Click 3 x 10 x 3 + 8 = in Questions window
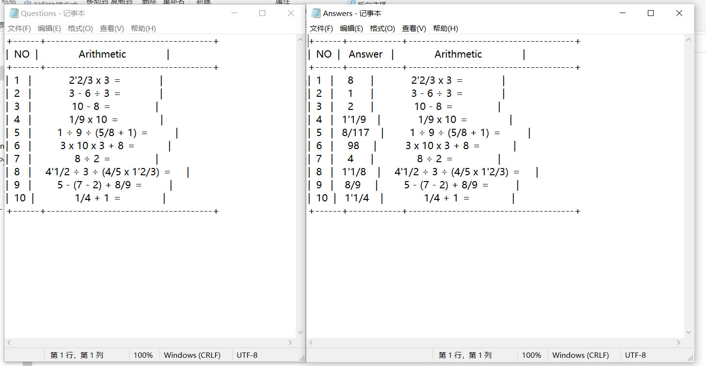 coord(97,146)
